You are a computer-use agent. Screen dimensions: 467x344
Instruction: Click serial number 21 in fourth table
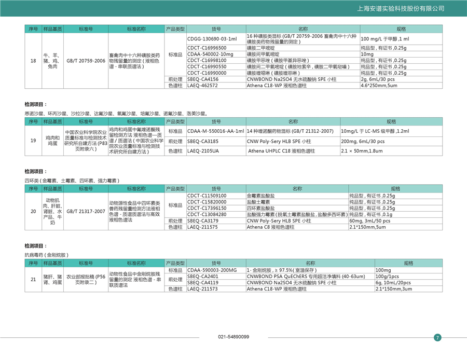pos(33,279)
